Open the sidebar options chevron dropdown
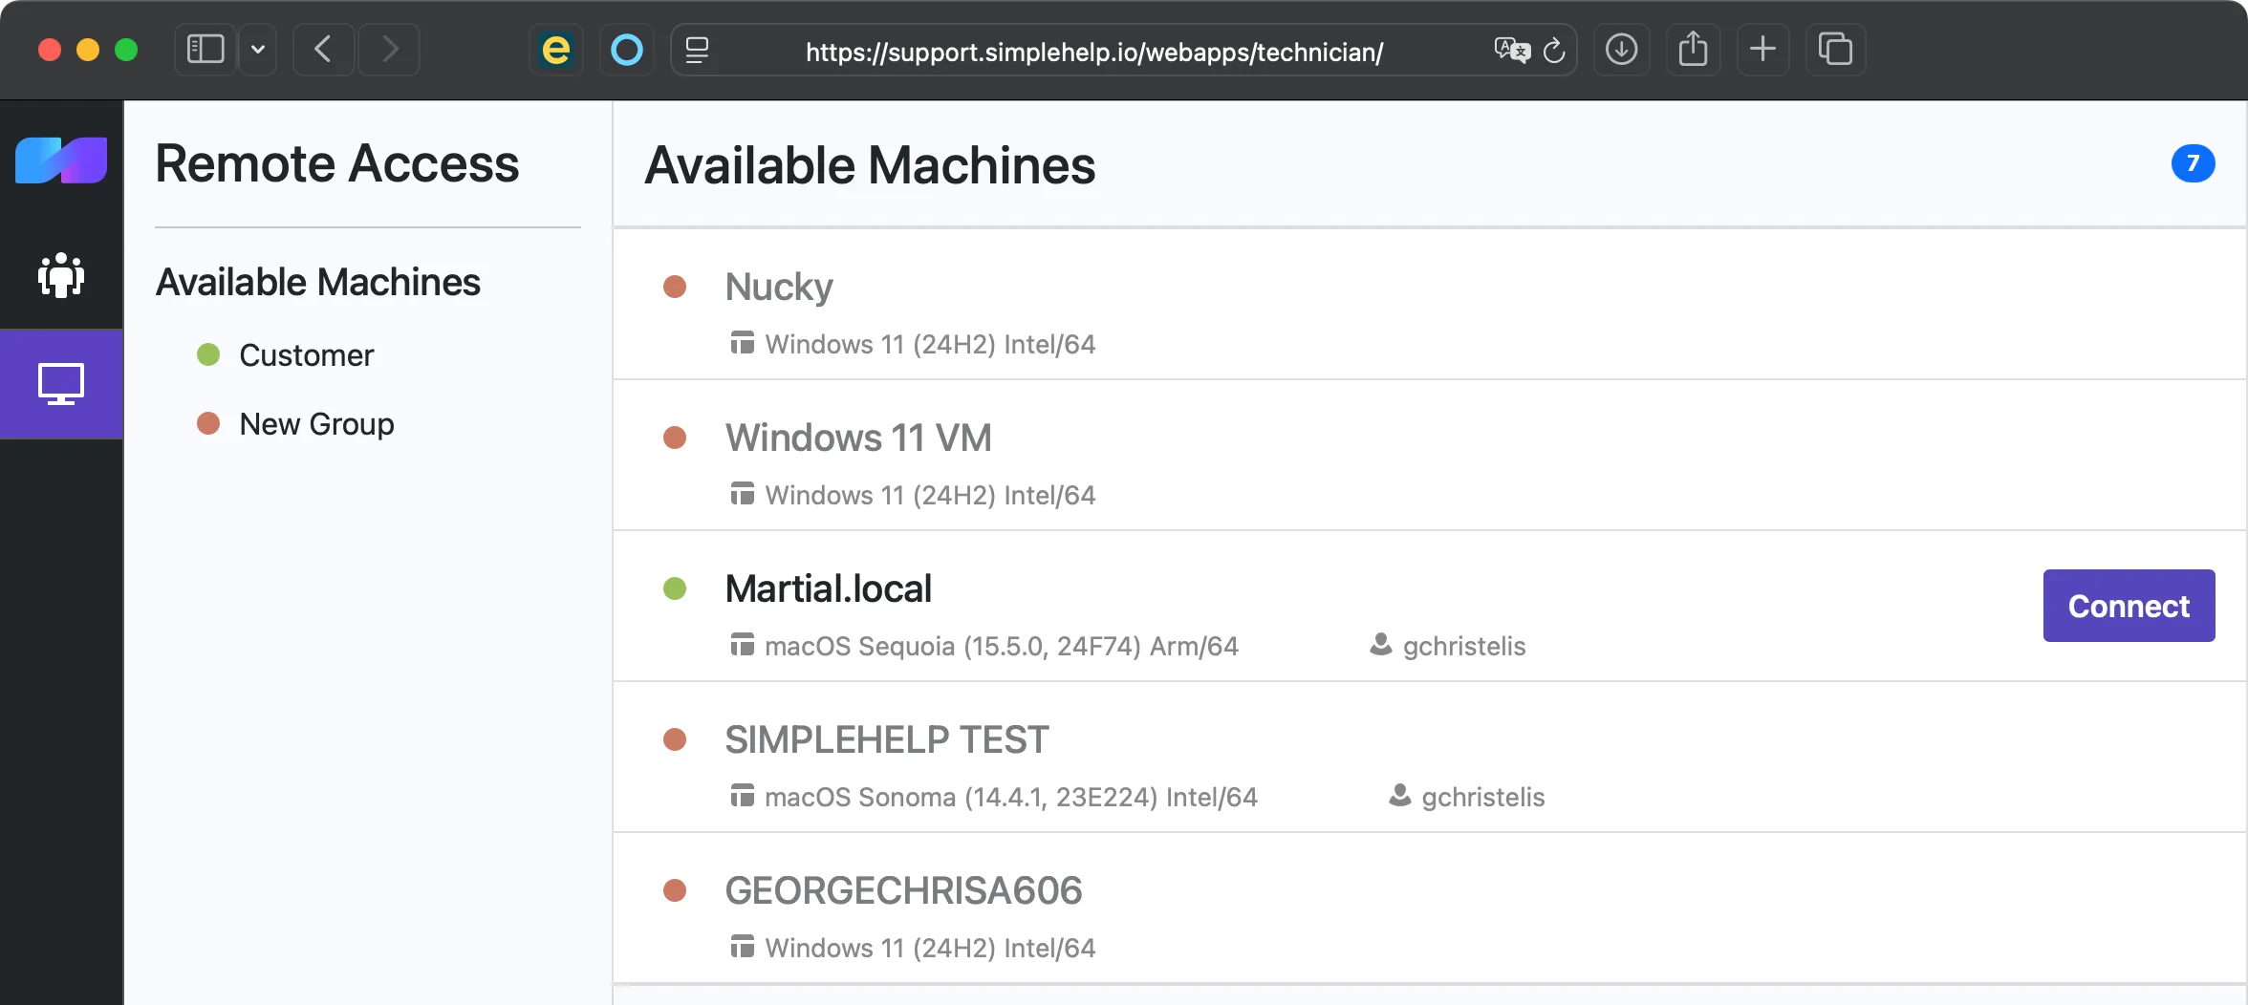This screenshot has height=1005, width=2248. pyautogui.click(x=256, y=49)
